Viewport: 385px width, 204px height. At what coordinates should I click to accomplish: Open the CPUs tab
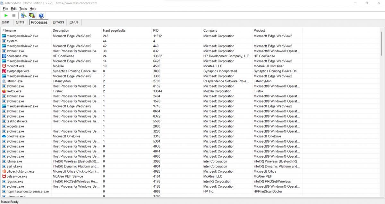point(74,22)
